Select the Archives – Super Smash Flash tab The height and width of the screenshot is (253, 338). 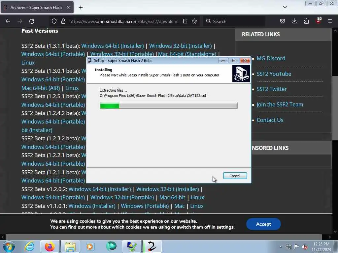point(37,7)
